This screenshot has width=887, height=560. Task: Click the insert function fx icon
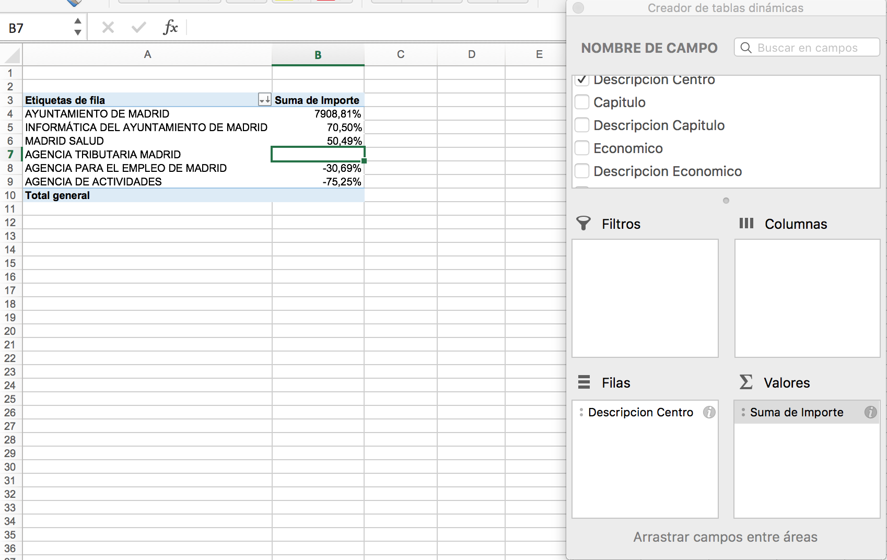[170, 27]
